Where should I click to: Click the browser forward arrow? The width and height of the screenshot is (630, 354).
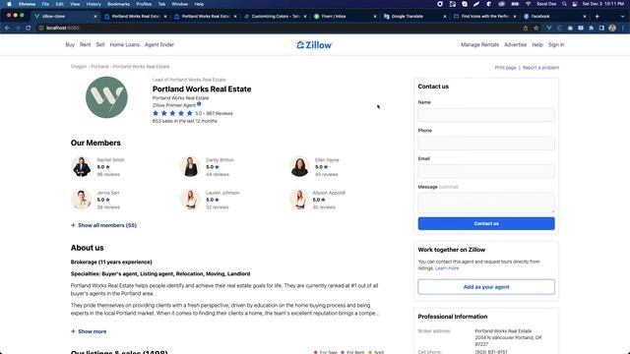click(18, 29)
